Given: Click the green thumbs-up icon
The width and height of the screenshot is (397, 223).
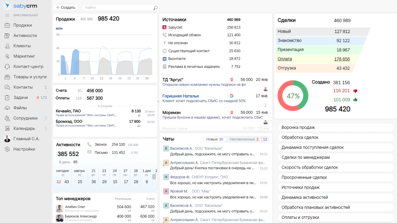Looking at the screenshot, I should coord(355,100).
